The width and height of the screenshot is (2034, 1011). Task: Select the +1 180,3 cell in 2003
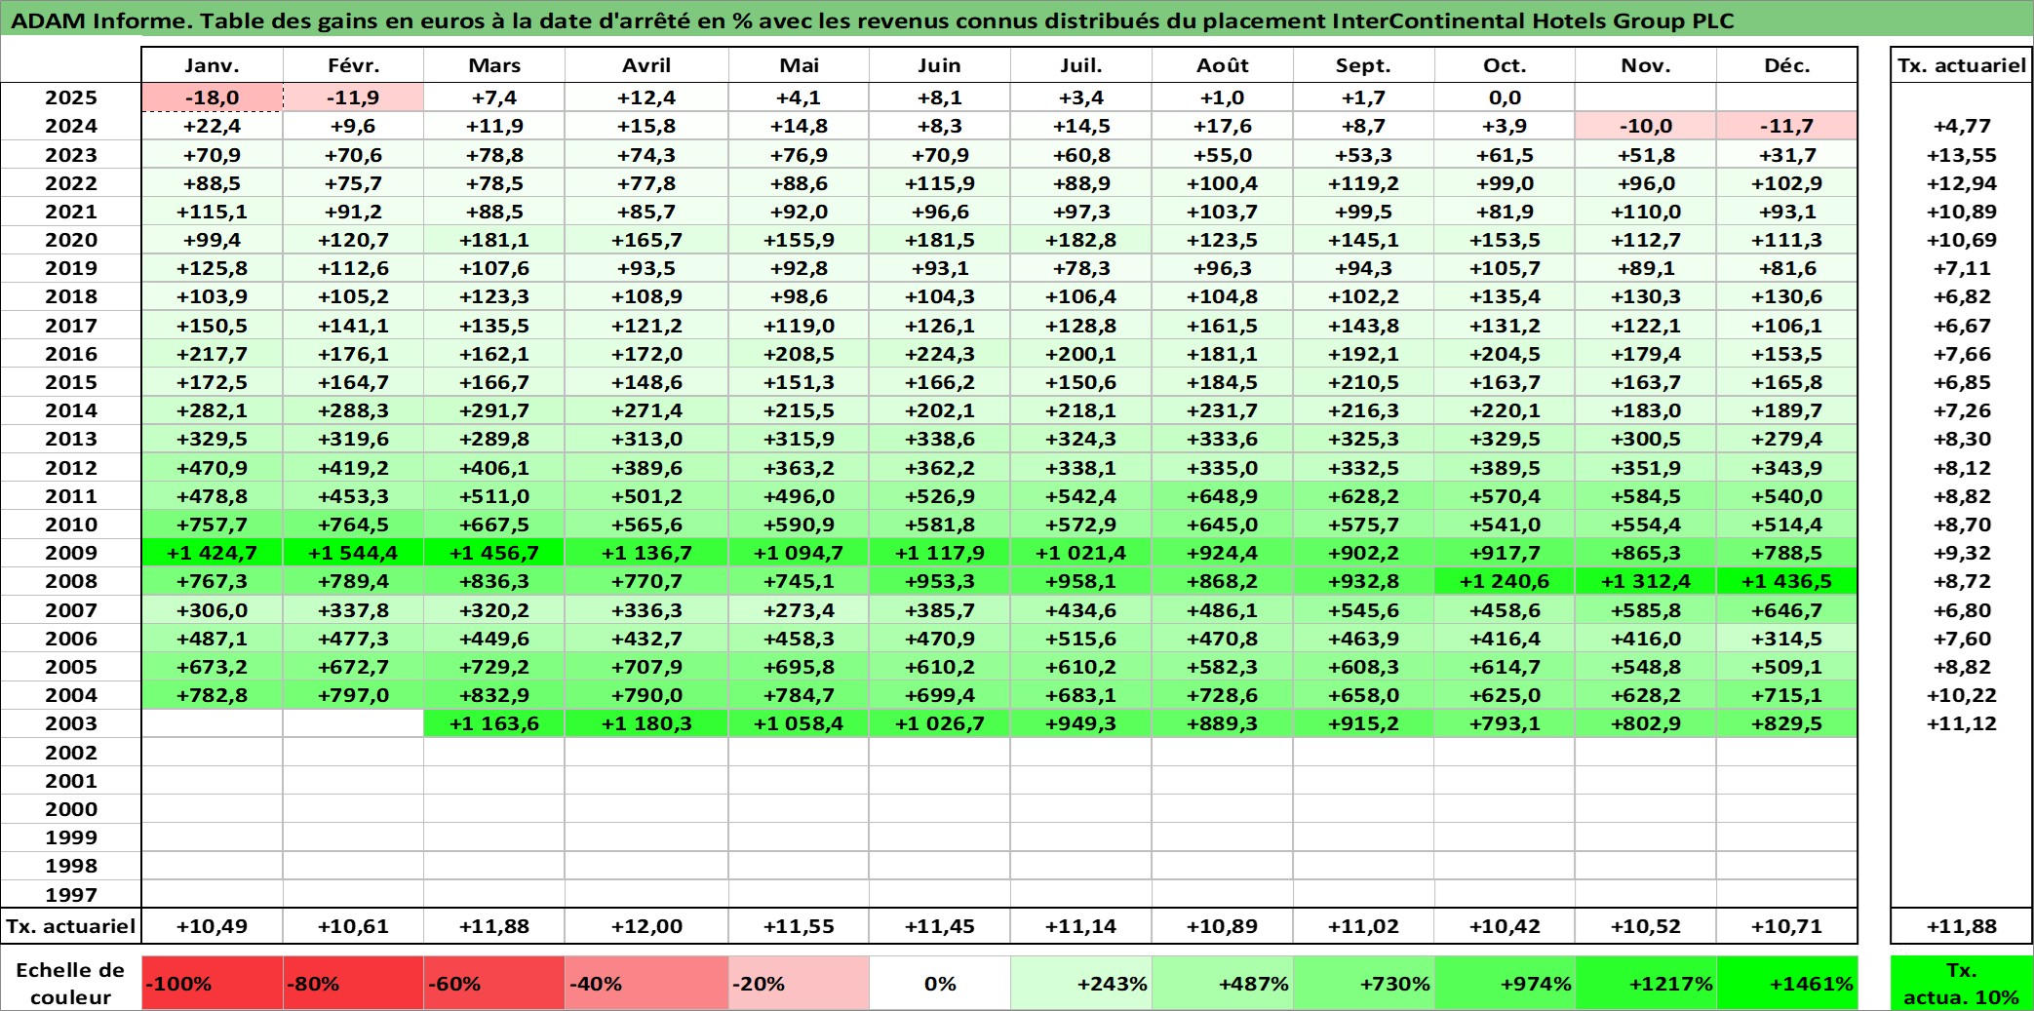tap(646, 723)
